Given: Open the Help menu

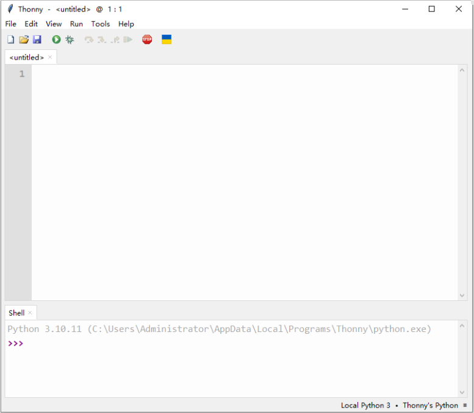Looking at the screenshot, I should coord(126,24).
